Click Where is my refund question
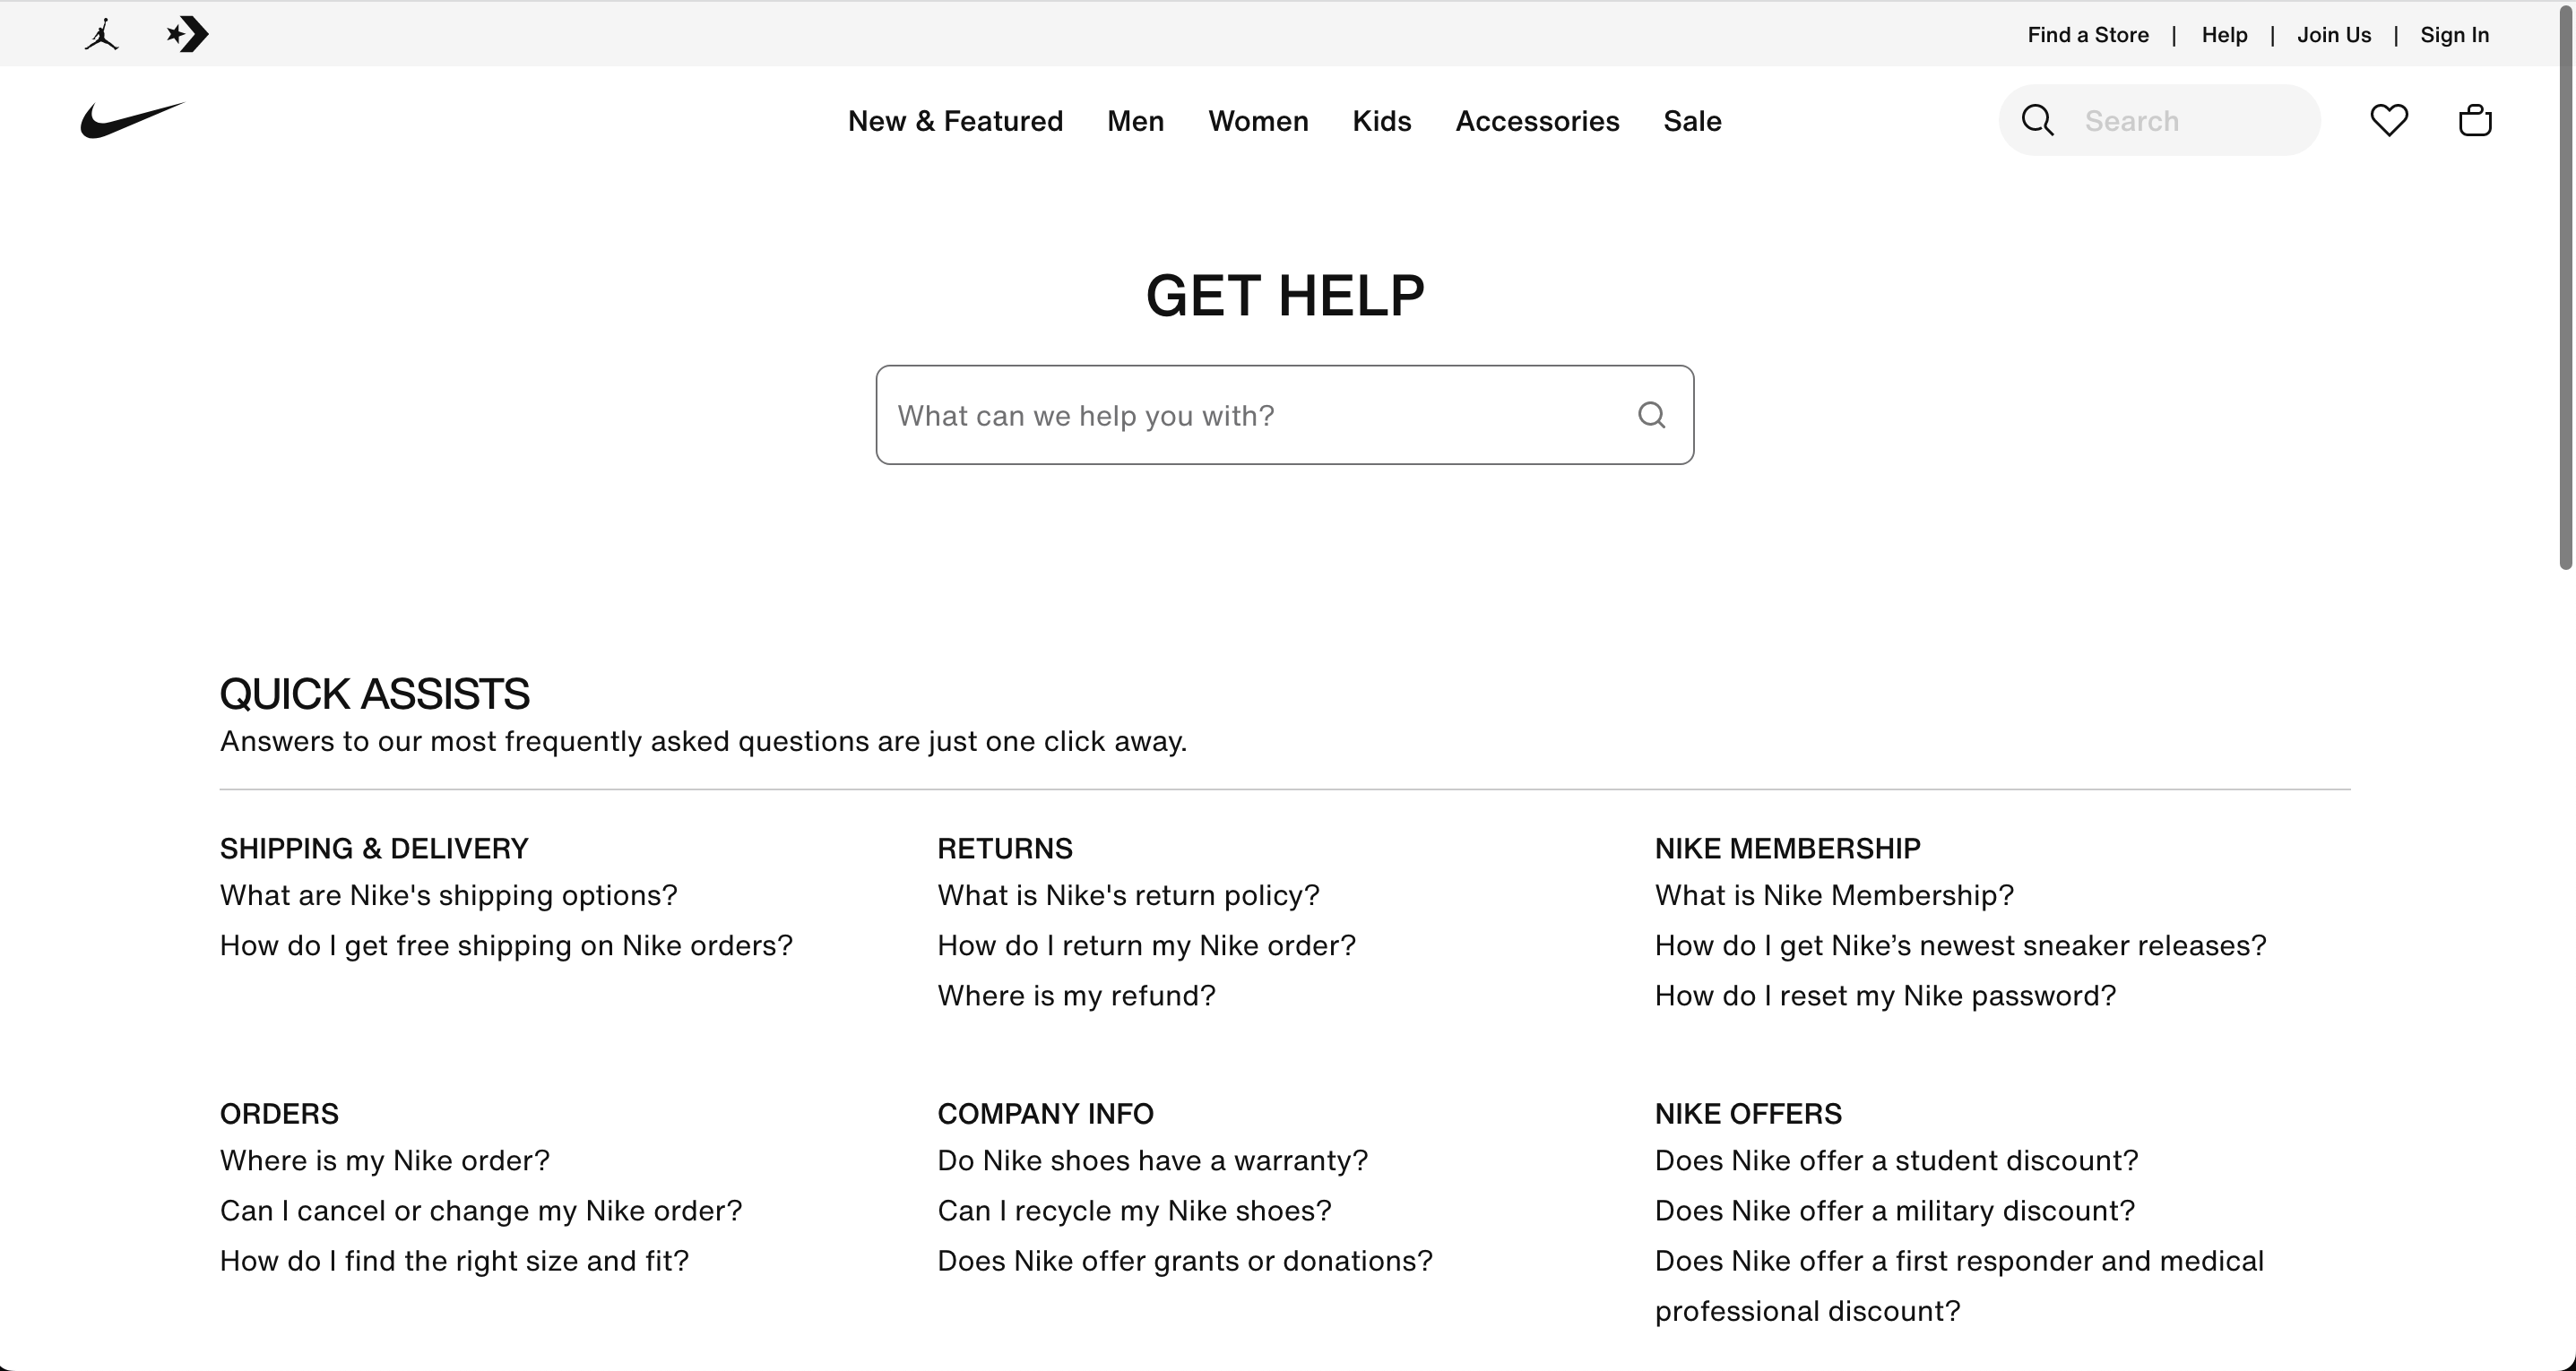The width and height of the screenshot is (2576, 1371). (1076, 995)
